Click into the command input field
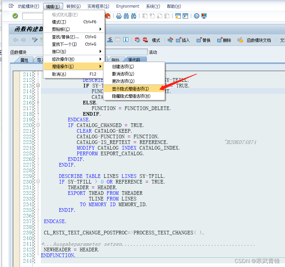Image resolution: width=285 pixels, height=267 pixels. 33,16
